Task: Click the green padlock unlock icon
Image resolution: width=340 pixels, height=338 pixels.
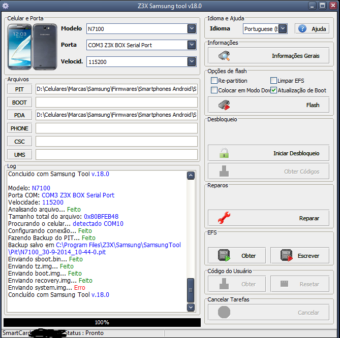Action: [224, 153]
